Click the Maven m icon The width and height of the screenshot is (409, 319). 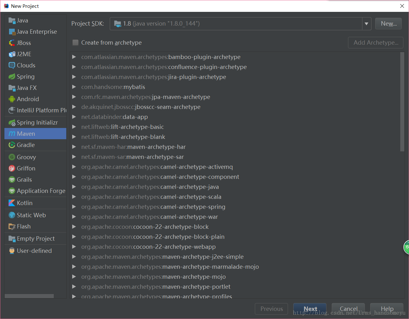[x=12, y=134]
